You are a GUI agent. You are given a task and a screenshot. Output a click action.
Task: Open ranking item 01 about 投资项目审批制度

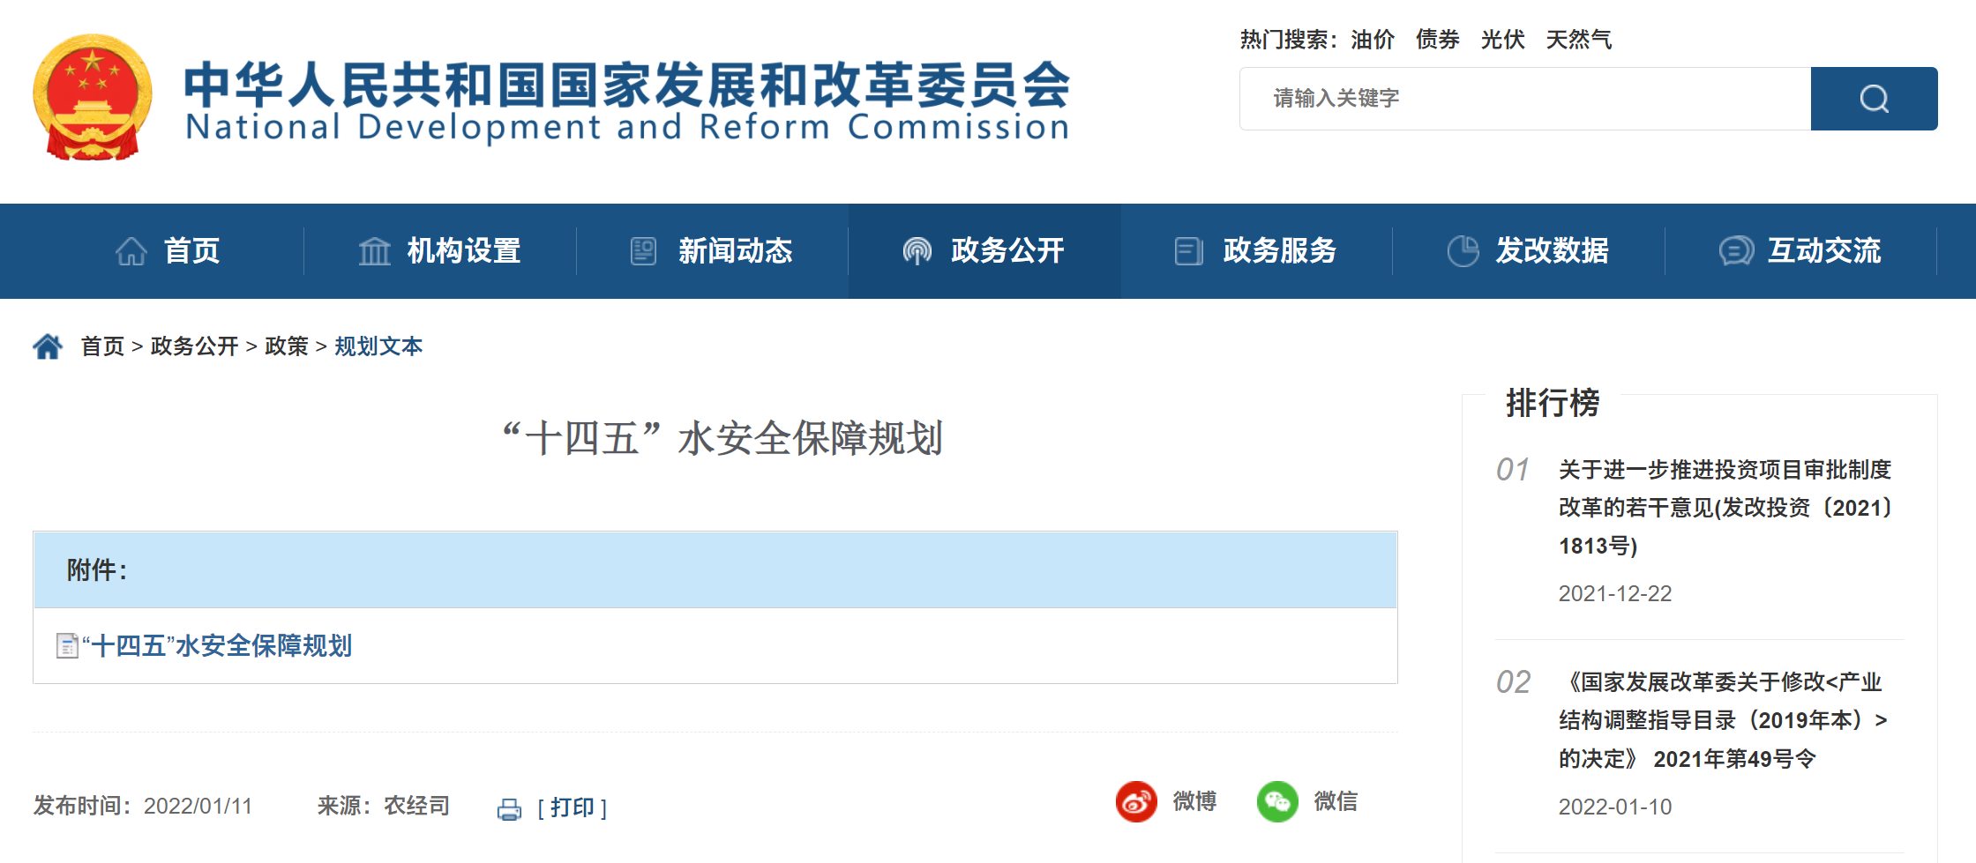[1725, 508]
